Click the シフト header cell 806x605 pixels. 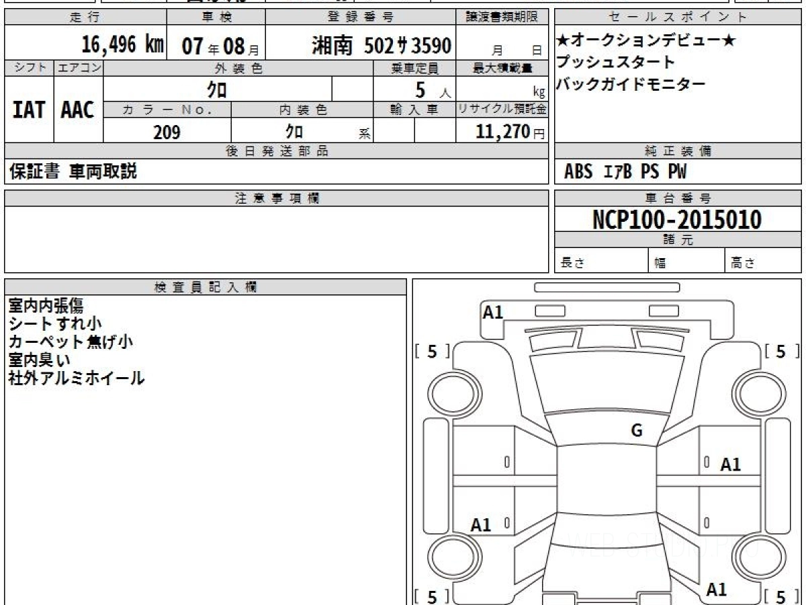[29, 68]
